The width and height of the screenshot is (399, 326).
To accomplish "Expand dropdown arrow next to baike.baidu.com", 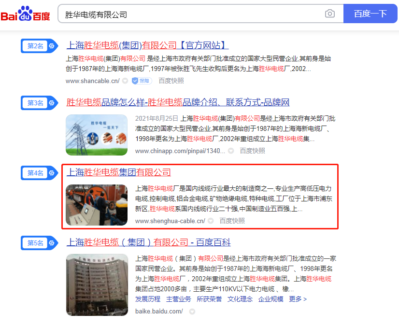I will point(192,311).
